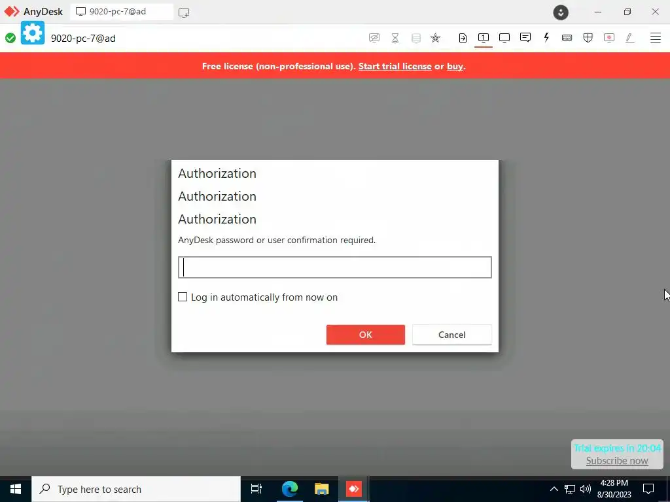Image resolution: width=670 pixels, height=502 pixels.
Task: Click the AnyDesk taskbar icon
Action: [354, 489]
